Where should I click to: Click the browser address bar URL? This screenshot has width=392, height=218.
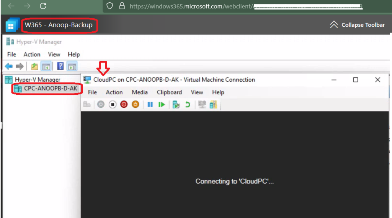246,6
